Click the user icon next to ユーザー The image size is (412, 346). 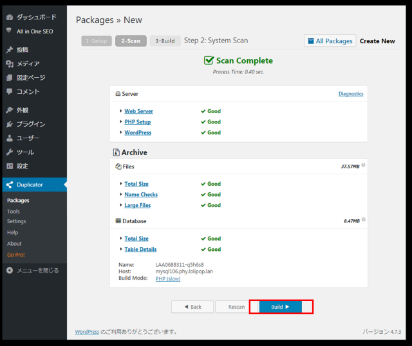[x=10, y=138]
